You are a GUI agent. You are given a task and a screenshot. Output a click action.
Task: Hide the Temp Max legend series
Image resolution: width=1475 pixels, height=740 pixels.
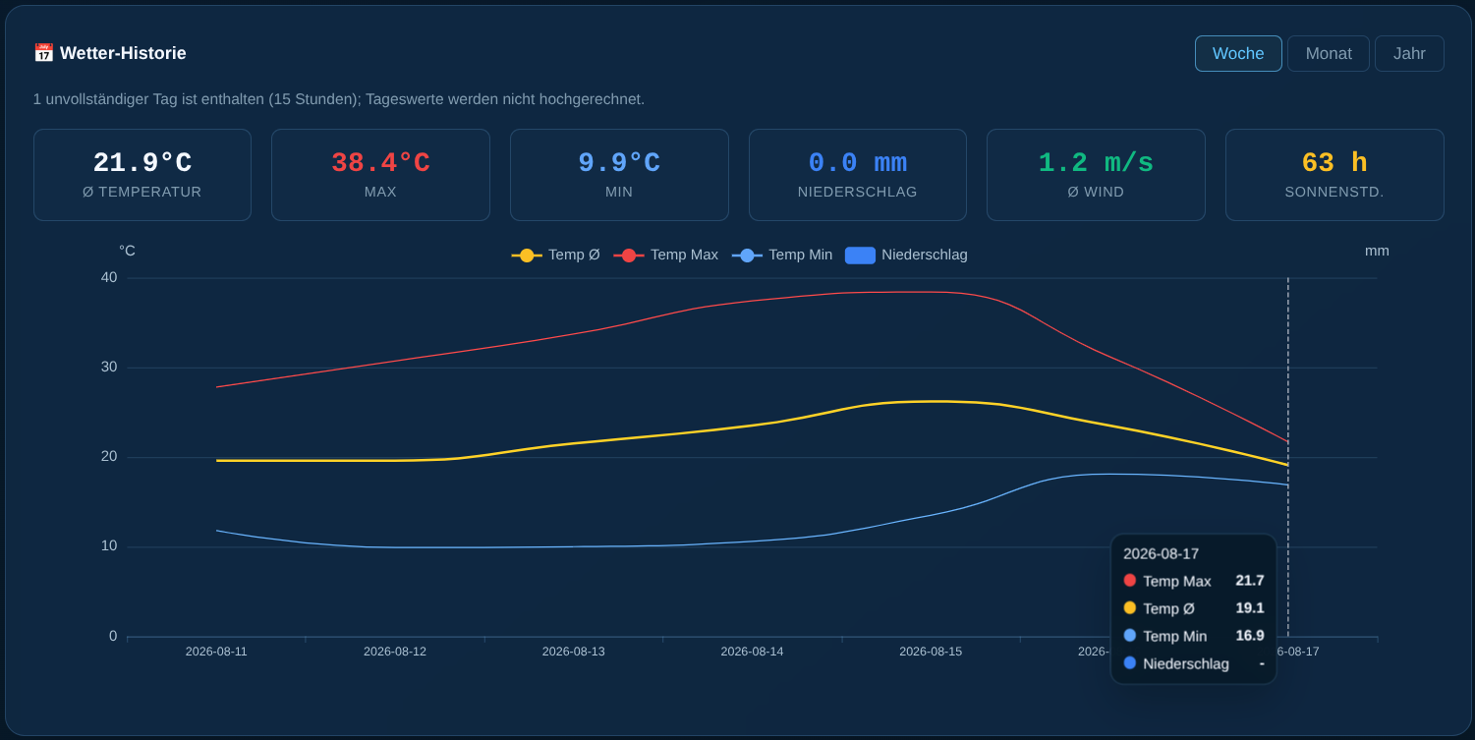(665, 255)
